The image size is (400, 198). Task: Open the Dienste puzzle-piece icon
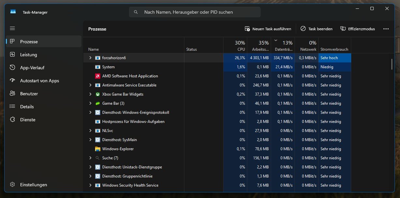pyautogui.click(x=12, y=120)
